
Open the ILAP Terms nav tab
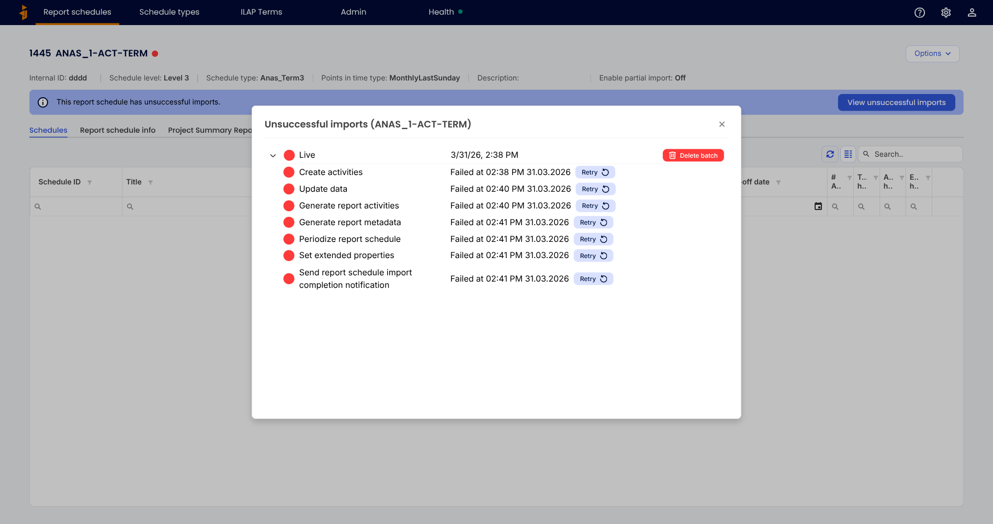(x=261, y=12)
